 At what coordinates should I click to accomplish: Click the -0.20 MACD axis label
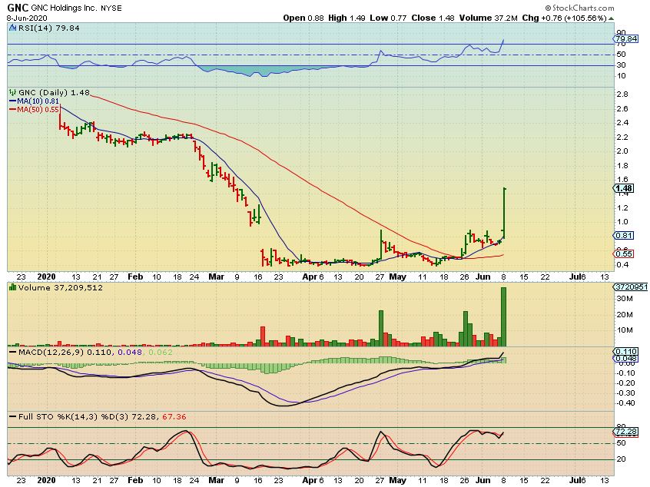[x=625, y=383]
